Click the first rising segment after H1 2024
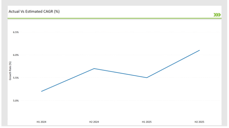The image size is (229, 128). (x=68, y=80)
